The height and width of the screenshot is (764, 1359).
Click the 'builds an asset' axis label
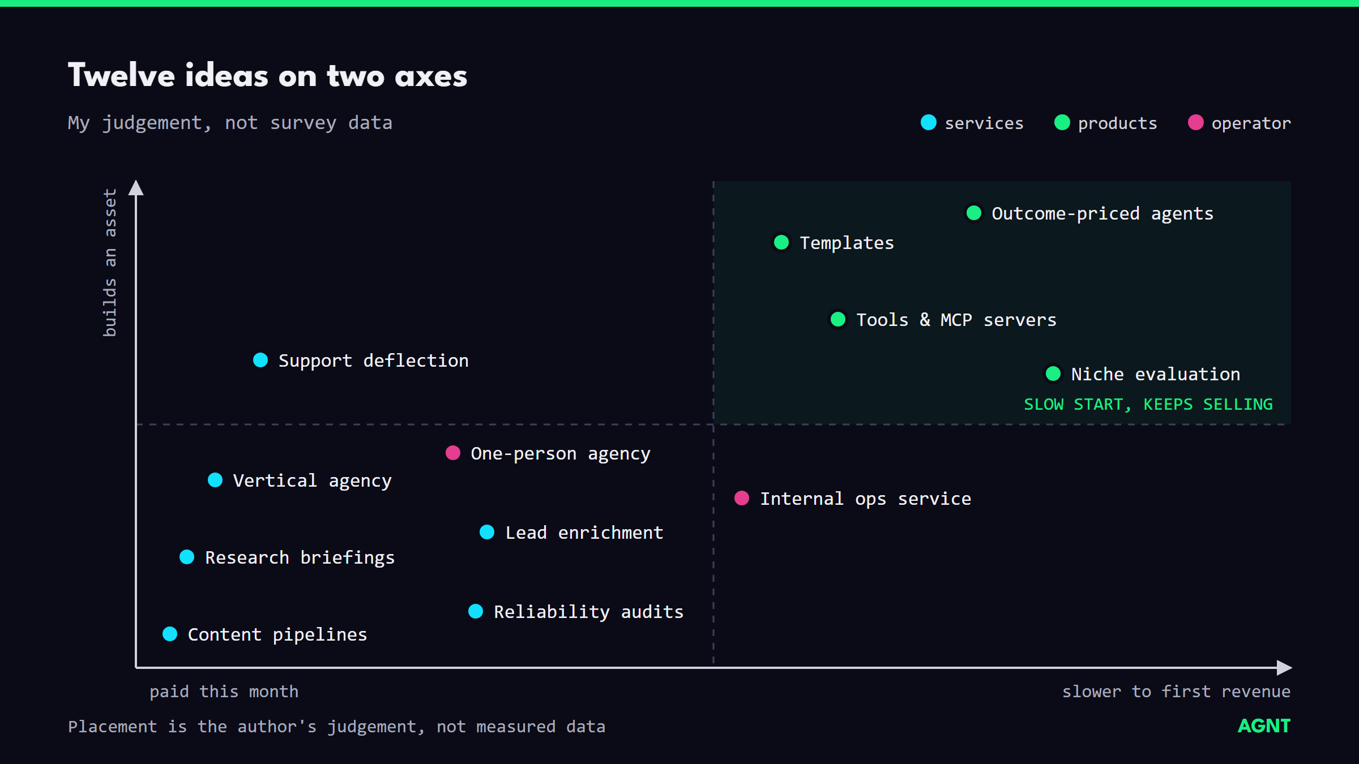click(110, 263)
